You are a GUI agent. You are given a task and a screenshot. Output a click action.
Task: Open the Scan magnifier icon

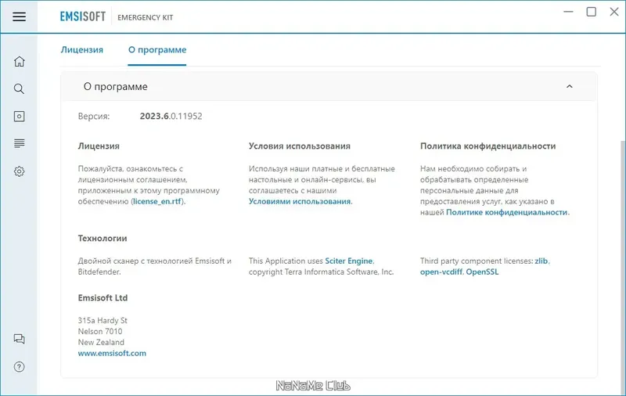point(20,89)
